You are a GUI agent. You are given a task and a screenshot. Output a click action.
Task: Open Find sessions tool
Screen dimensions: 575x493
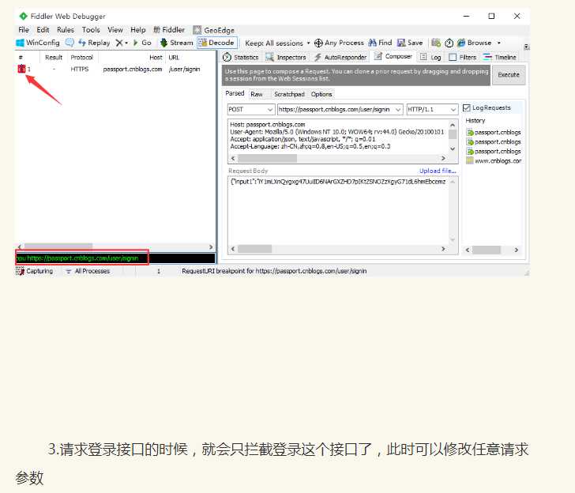[380, 43]
